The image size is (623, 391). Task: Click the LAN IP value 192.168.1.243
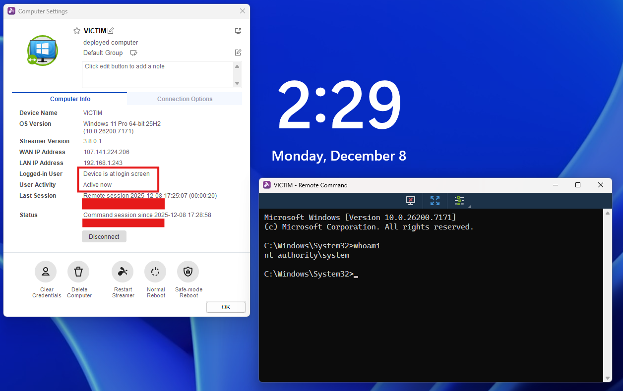click(x=103, y=163)
